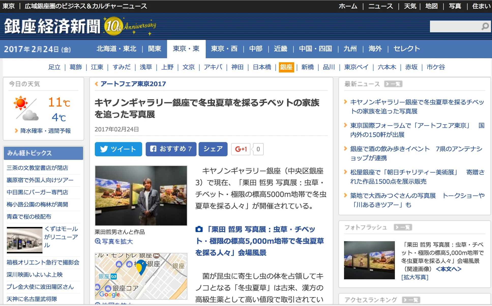Click the enlarge photo magnifier link

(x=114, y=241)
